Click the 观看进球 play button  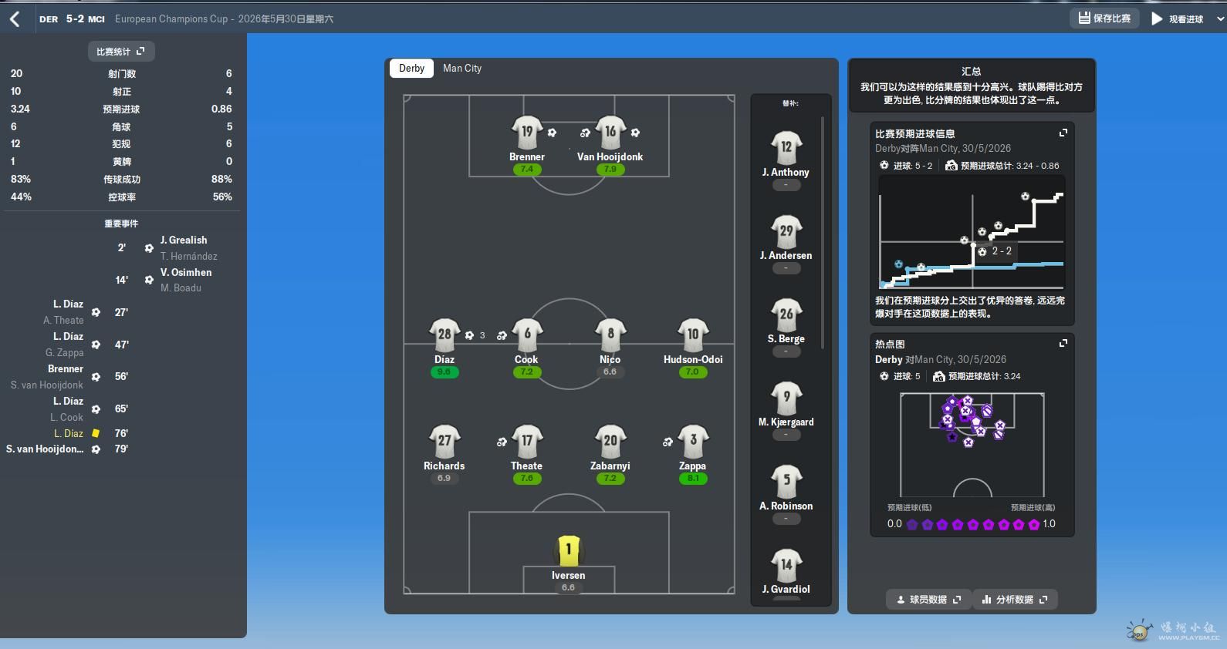tap(1177, 18)
